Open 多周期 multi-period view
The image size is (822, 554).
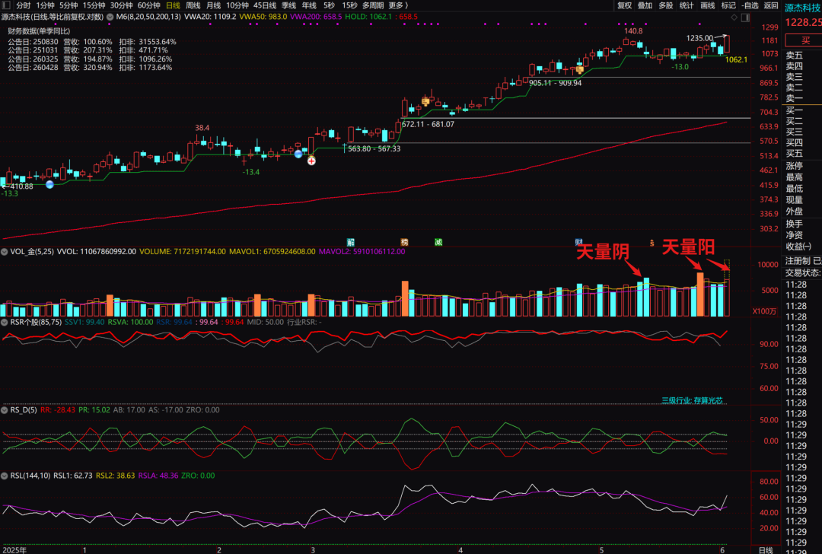click(373, 5)
